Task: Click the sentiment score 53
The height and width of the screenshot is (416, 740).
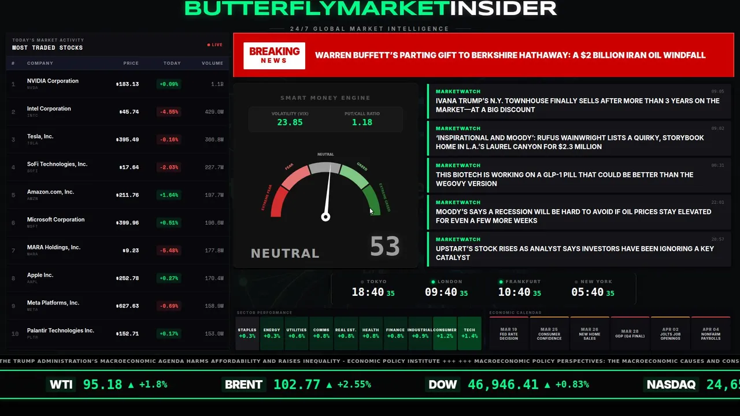Action: point(385,247)
